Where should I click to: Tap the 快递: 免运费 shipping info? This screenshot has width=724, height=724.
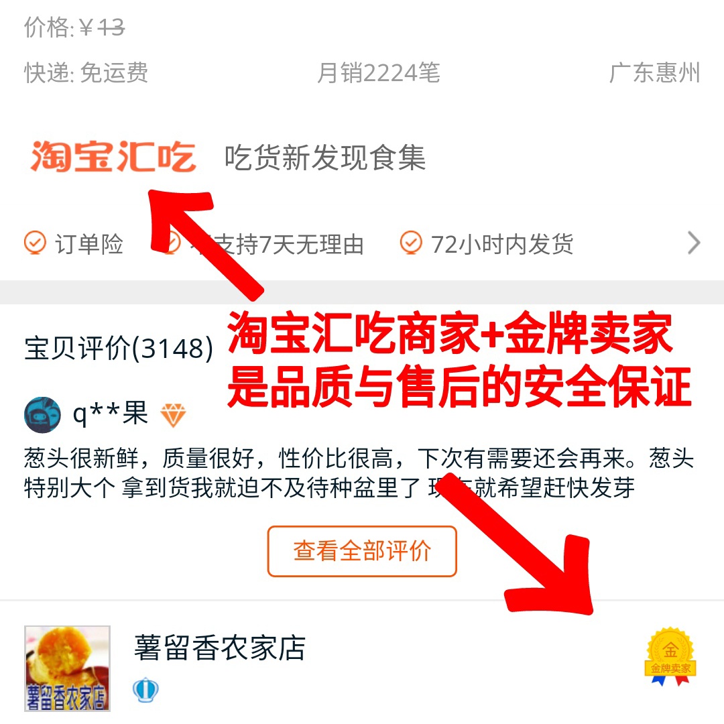point(86,73)
